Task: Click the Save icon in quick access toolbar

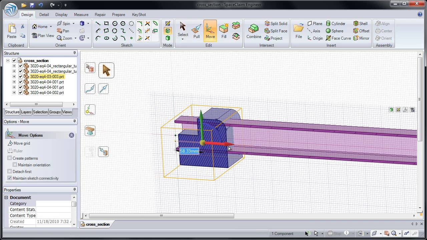Action: [x=32, y=5]
